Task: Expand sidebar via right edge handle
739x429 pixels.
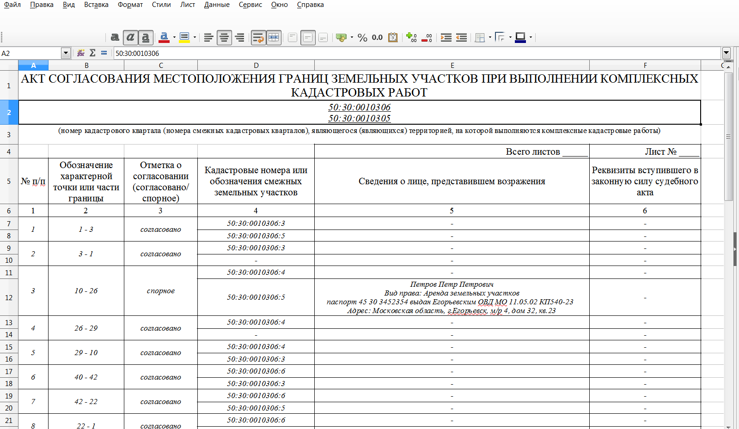Action: tap(735, 249)
